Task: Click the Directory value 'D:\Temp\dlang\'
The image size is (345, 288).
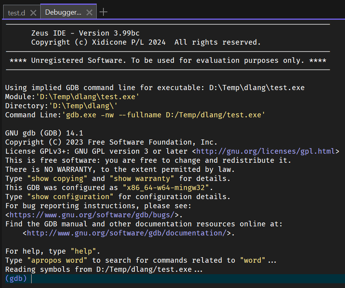Action: click(83, 106)
